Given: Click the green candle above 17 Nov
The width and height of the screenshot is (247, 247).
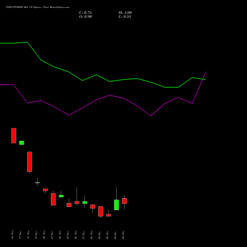Looking at the screenshot, I should coord(22,143).
